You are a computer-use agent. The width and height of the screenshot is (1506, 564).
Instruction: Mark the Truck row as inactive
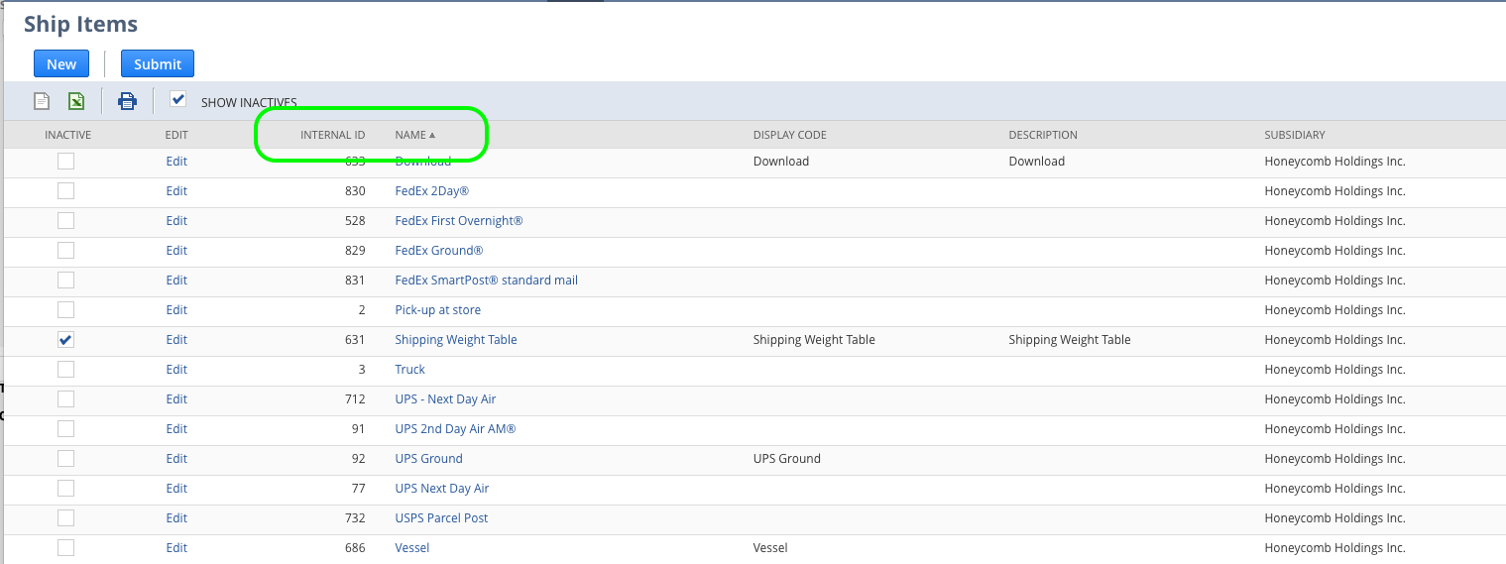pos(65,370)
